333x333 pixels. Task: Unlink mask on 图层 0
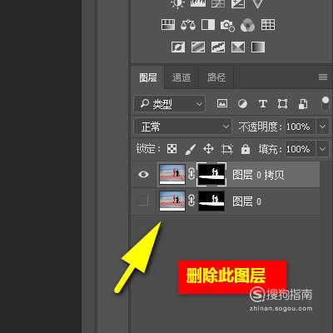191,201
